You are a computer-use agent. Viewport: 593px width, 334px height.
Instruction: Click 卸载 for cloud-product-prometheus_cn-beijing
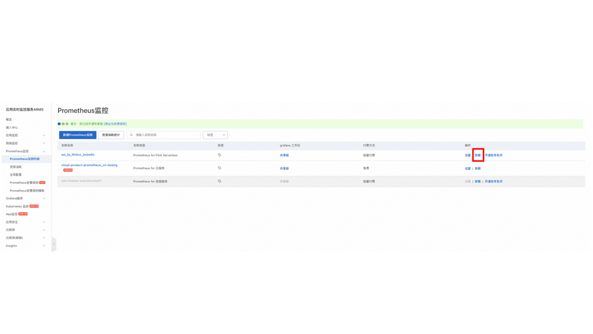pos(478,168)
